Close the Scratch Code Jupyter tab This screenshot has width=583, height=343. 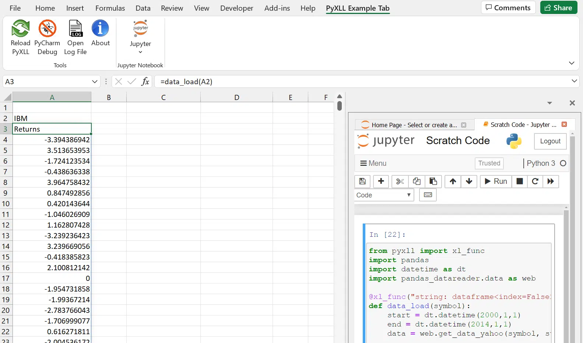click(x=564, y=125)
